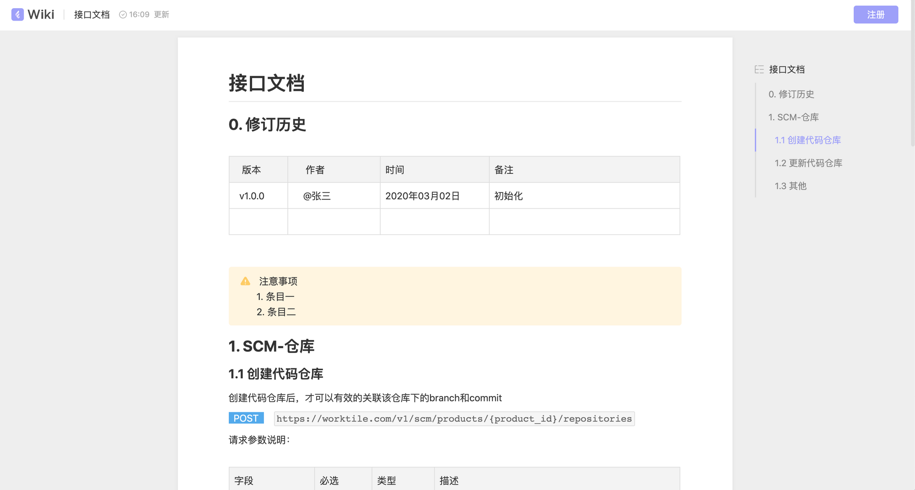Image resolution: width=915 pixels, height=490 pixels.
Task: Click the sentence about branch和commit
Action: 365,398
